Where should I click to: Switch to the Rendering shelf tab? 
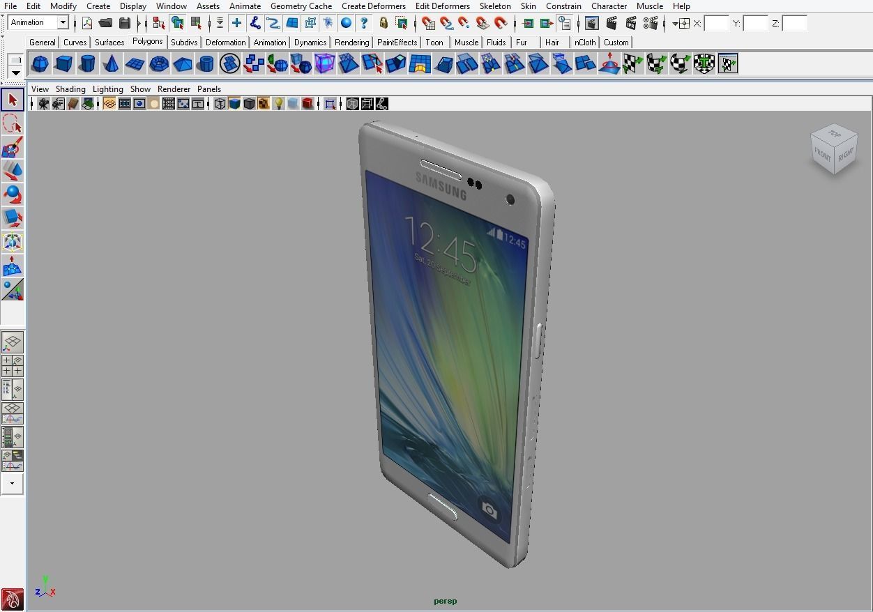(x=351, y=42)
